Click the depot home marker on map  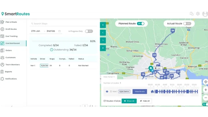pyautogui.click(x=151, y=68)
